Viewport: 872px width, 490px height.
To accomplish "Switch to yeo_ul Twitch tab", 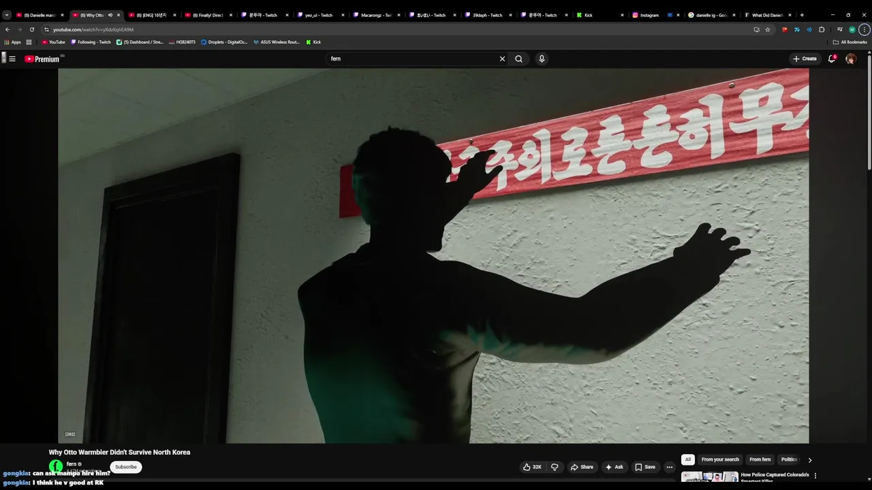I will pyautogui.click(x=320, y=15).
